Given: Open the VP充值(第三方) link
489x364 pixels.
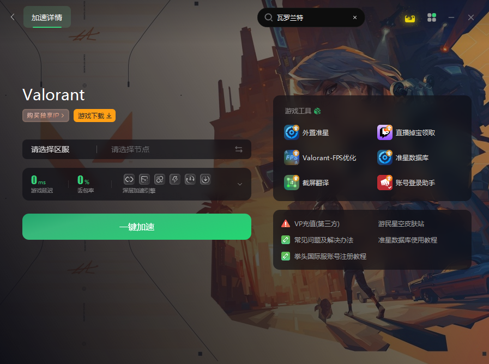Looking at the screenshot, I should click(317, 224).
